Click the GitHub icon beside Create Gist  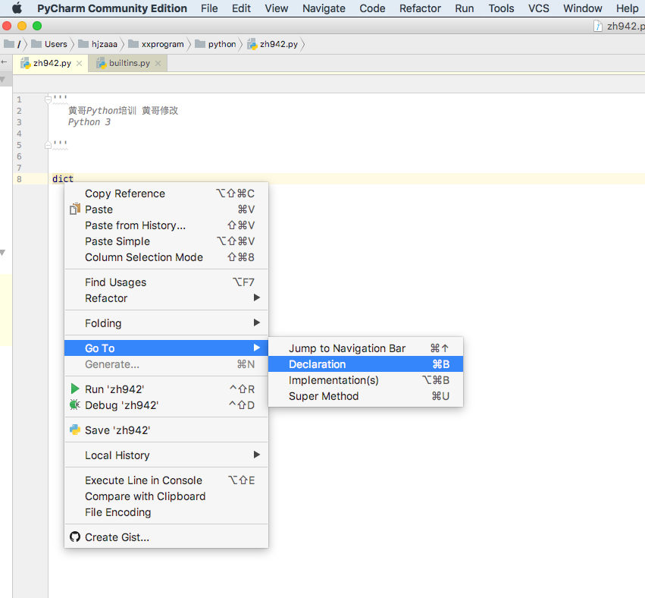pos(75,537)
